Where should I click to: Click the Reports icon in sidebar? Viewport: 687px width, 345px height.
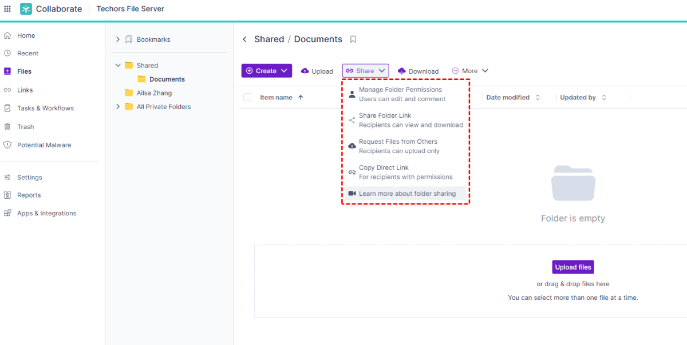point(7,195)
